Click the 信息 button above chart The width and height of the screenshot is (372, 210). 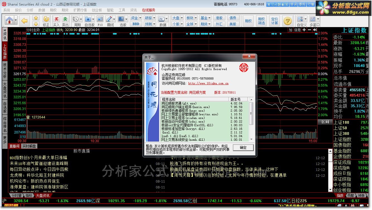coord(297,30)
